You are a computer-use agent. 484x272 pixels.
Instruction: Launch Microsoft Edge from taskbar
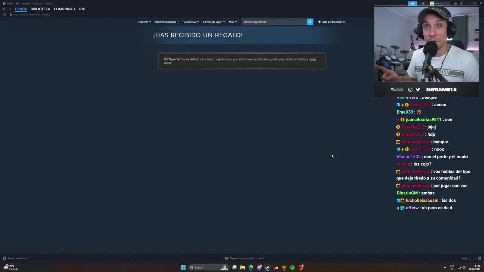pyautogui.click(x=251, y=267)
